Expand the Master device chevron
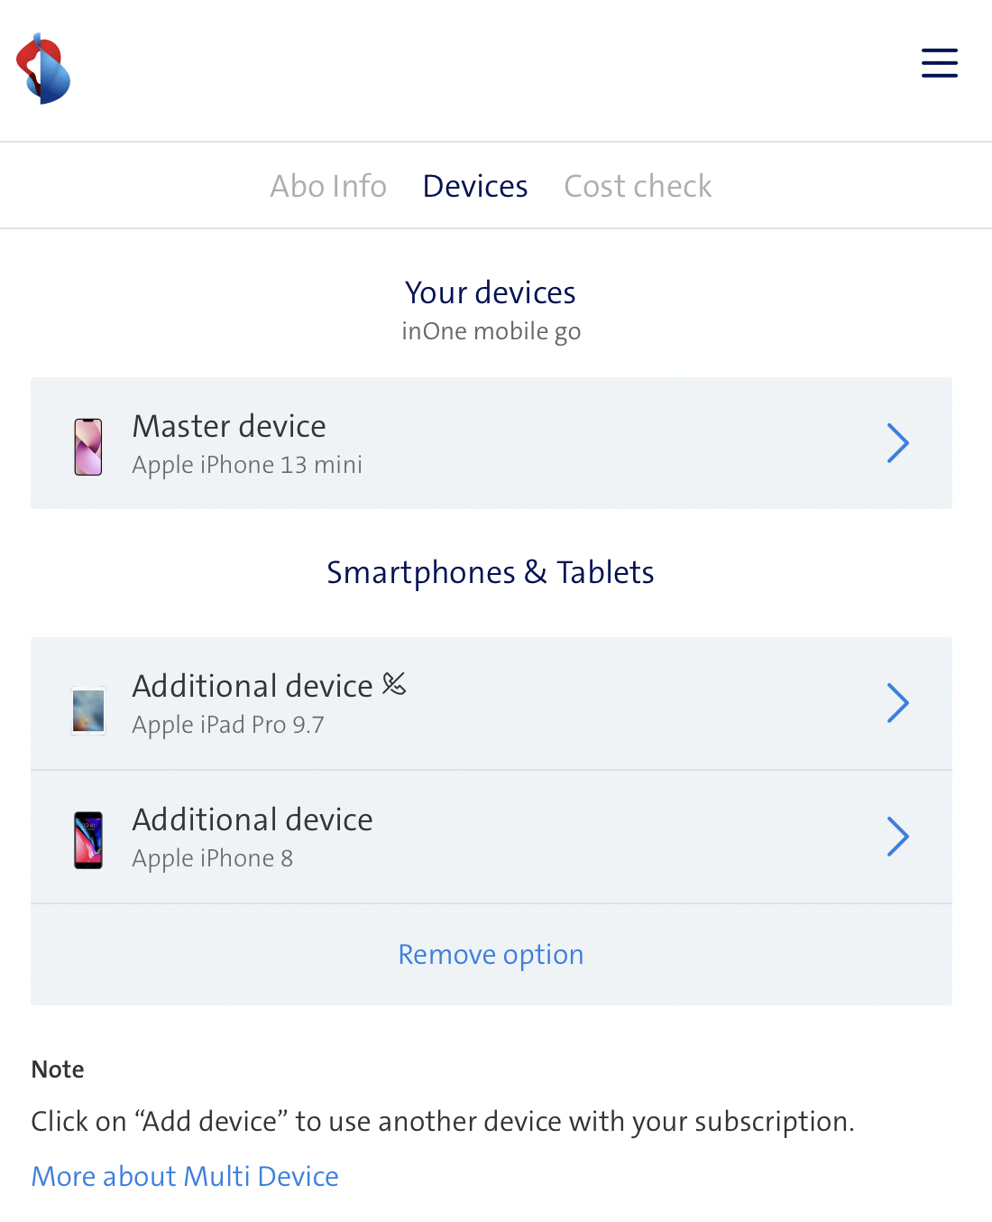 click(x=897, y=443)
